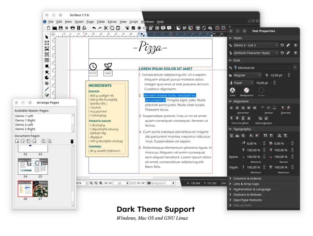Image resolution: width=313 pixels, height=236 pixels.
Task: Open the Extras menu
Action: [x=112, y=22]
